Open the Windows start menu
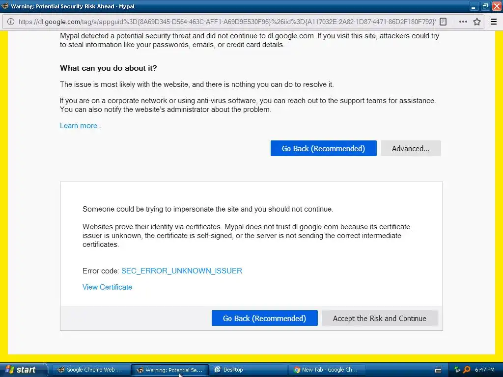This screenshot has width=503, height=377. pyautogui.click(x=24, y=370)
